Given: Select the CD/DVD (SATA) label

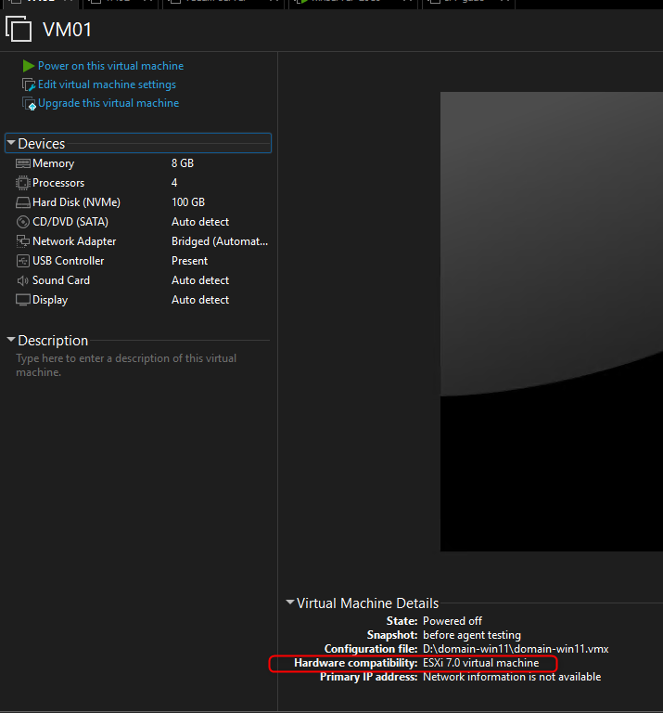Looking at the screenshot, I should click(70, 222).
